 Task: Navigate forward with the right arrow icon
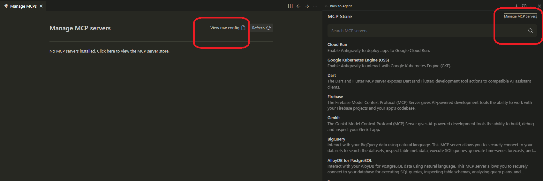pyautogui.click(x=307, y=6)
